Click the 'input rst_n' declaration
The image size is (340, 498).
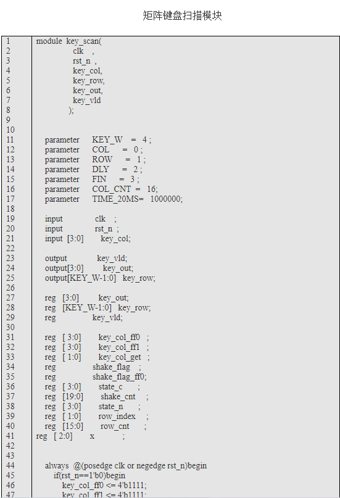click(82, 229)
